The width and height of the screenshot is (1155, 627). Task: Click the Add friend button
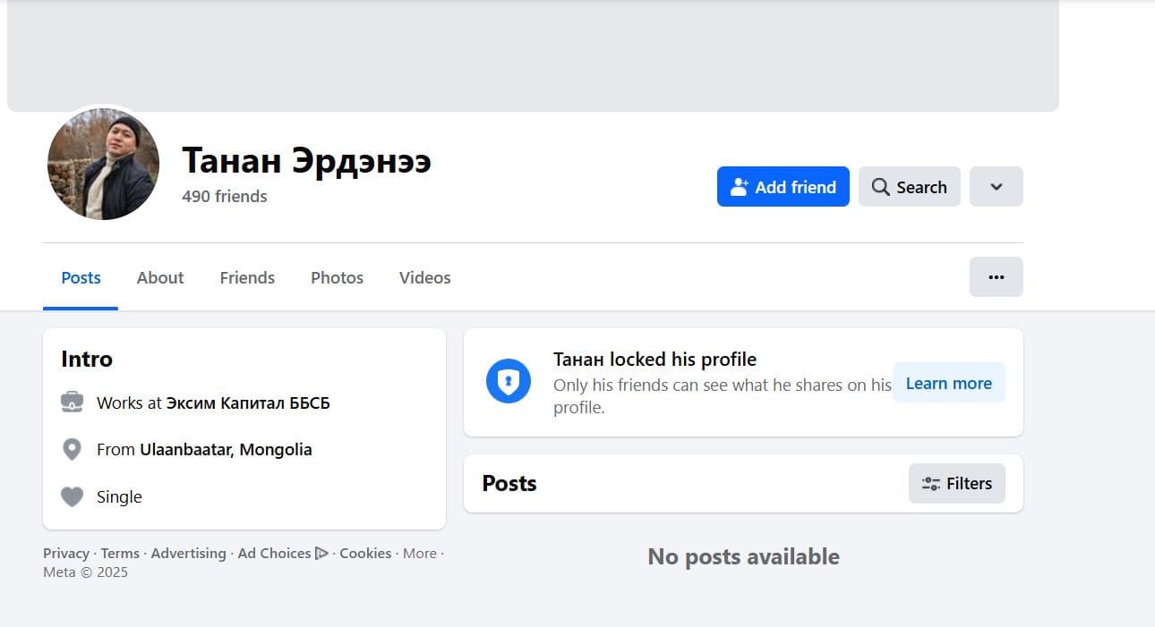tap(783, 187)
